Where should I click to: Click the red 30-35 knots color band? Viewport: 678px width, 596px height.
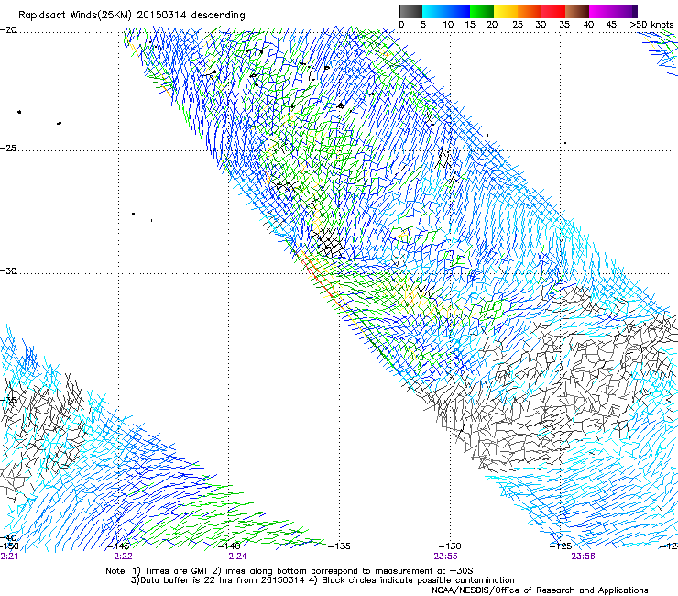553,11
